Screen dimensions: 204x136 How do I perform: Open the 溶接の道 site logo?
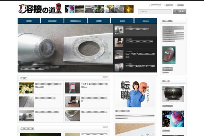click(x=40, y=8)
